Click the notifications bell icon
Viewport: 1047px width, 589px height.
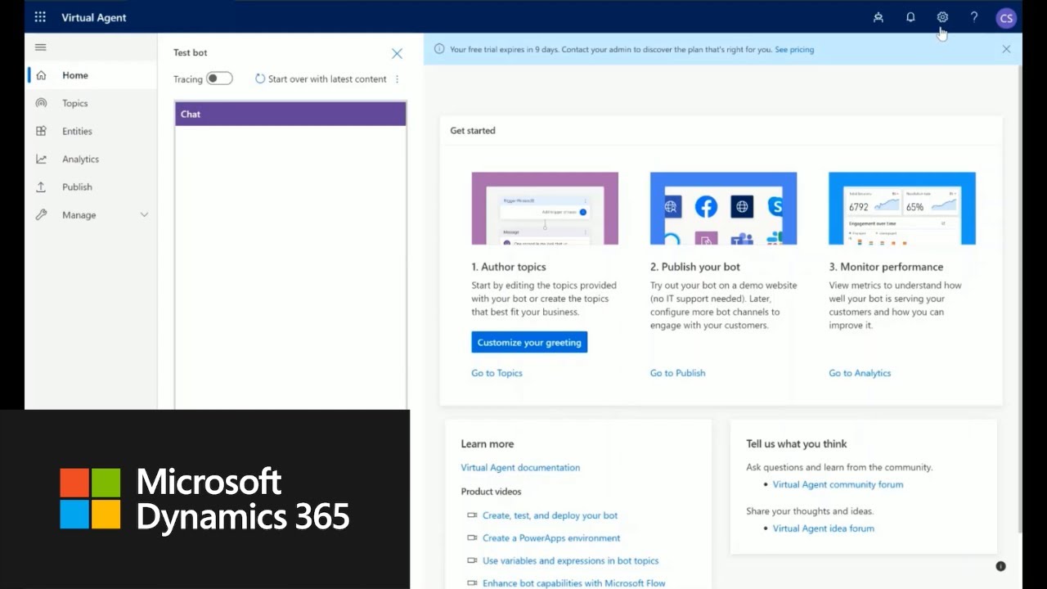tap(910, 17)
